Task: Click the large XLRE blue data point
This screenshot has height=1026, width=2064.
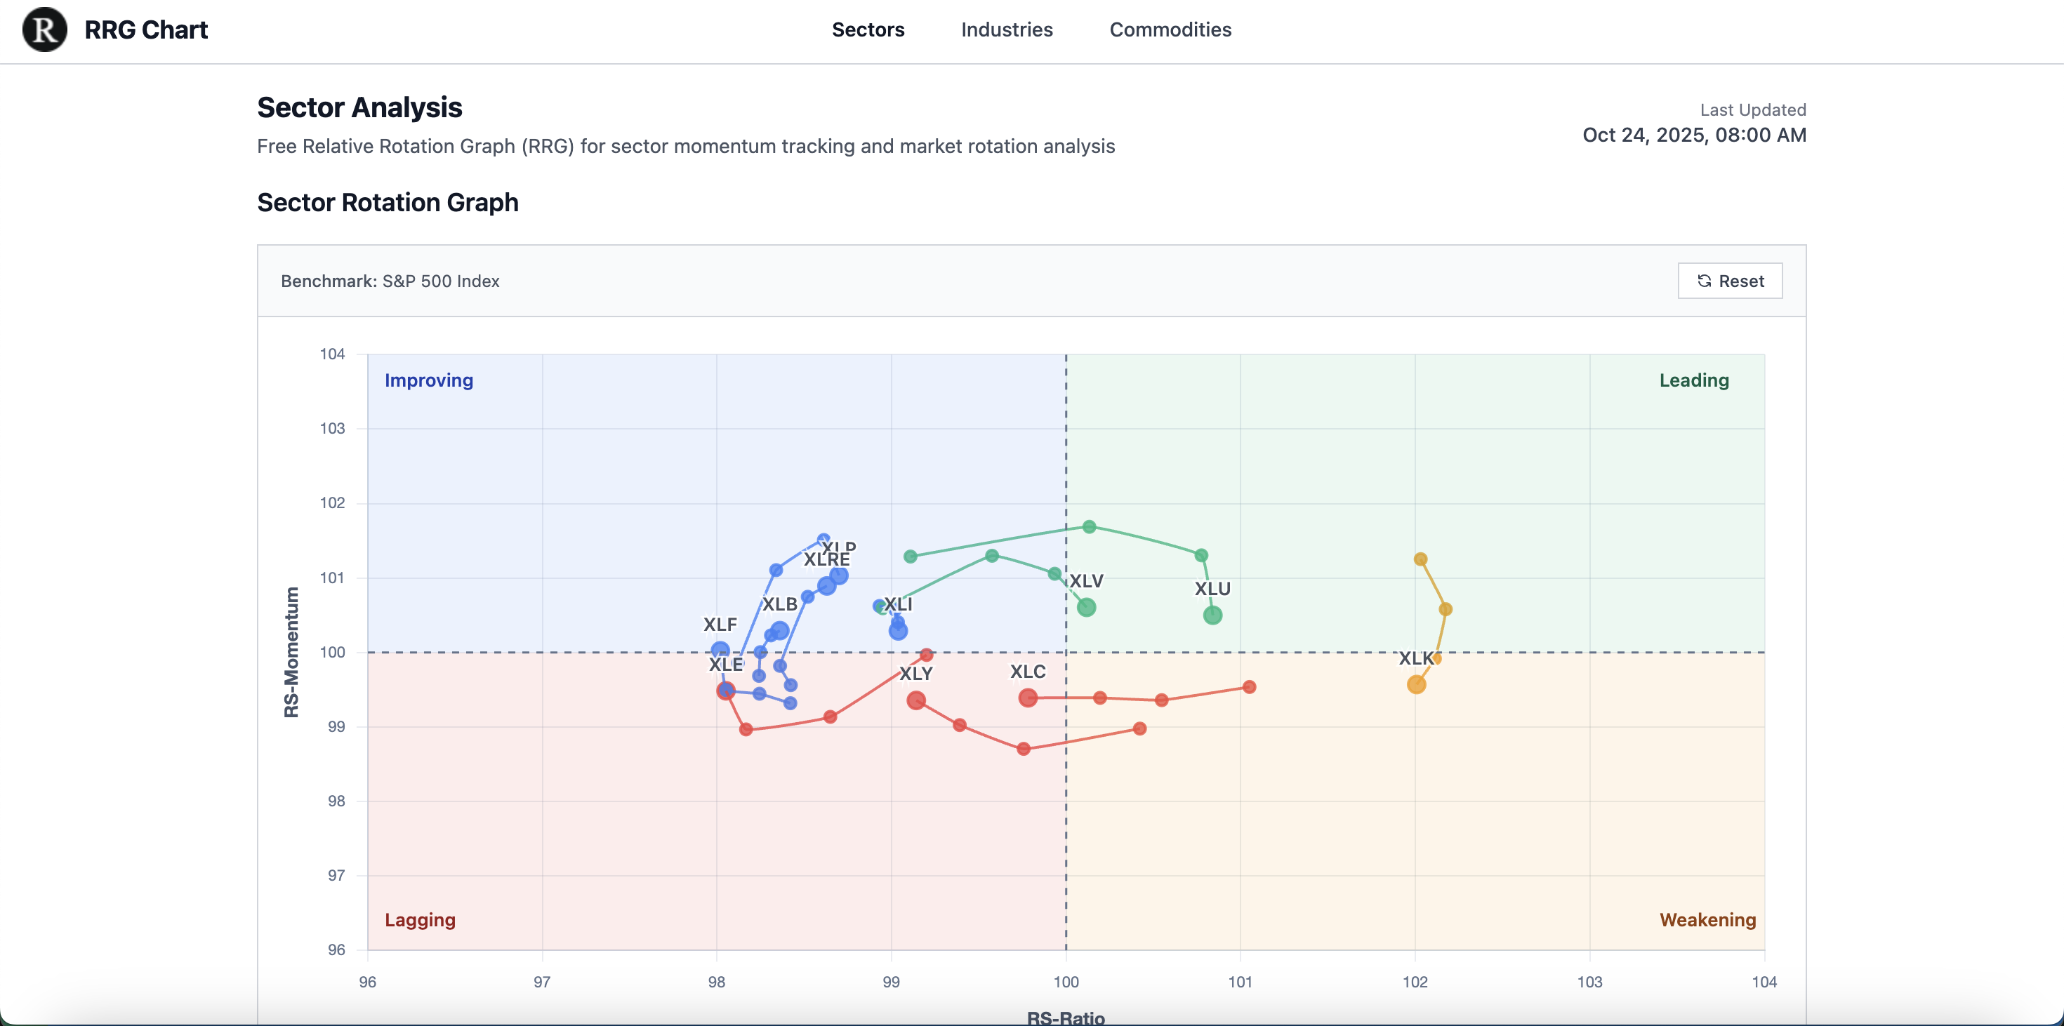Action: point(827,586)
